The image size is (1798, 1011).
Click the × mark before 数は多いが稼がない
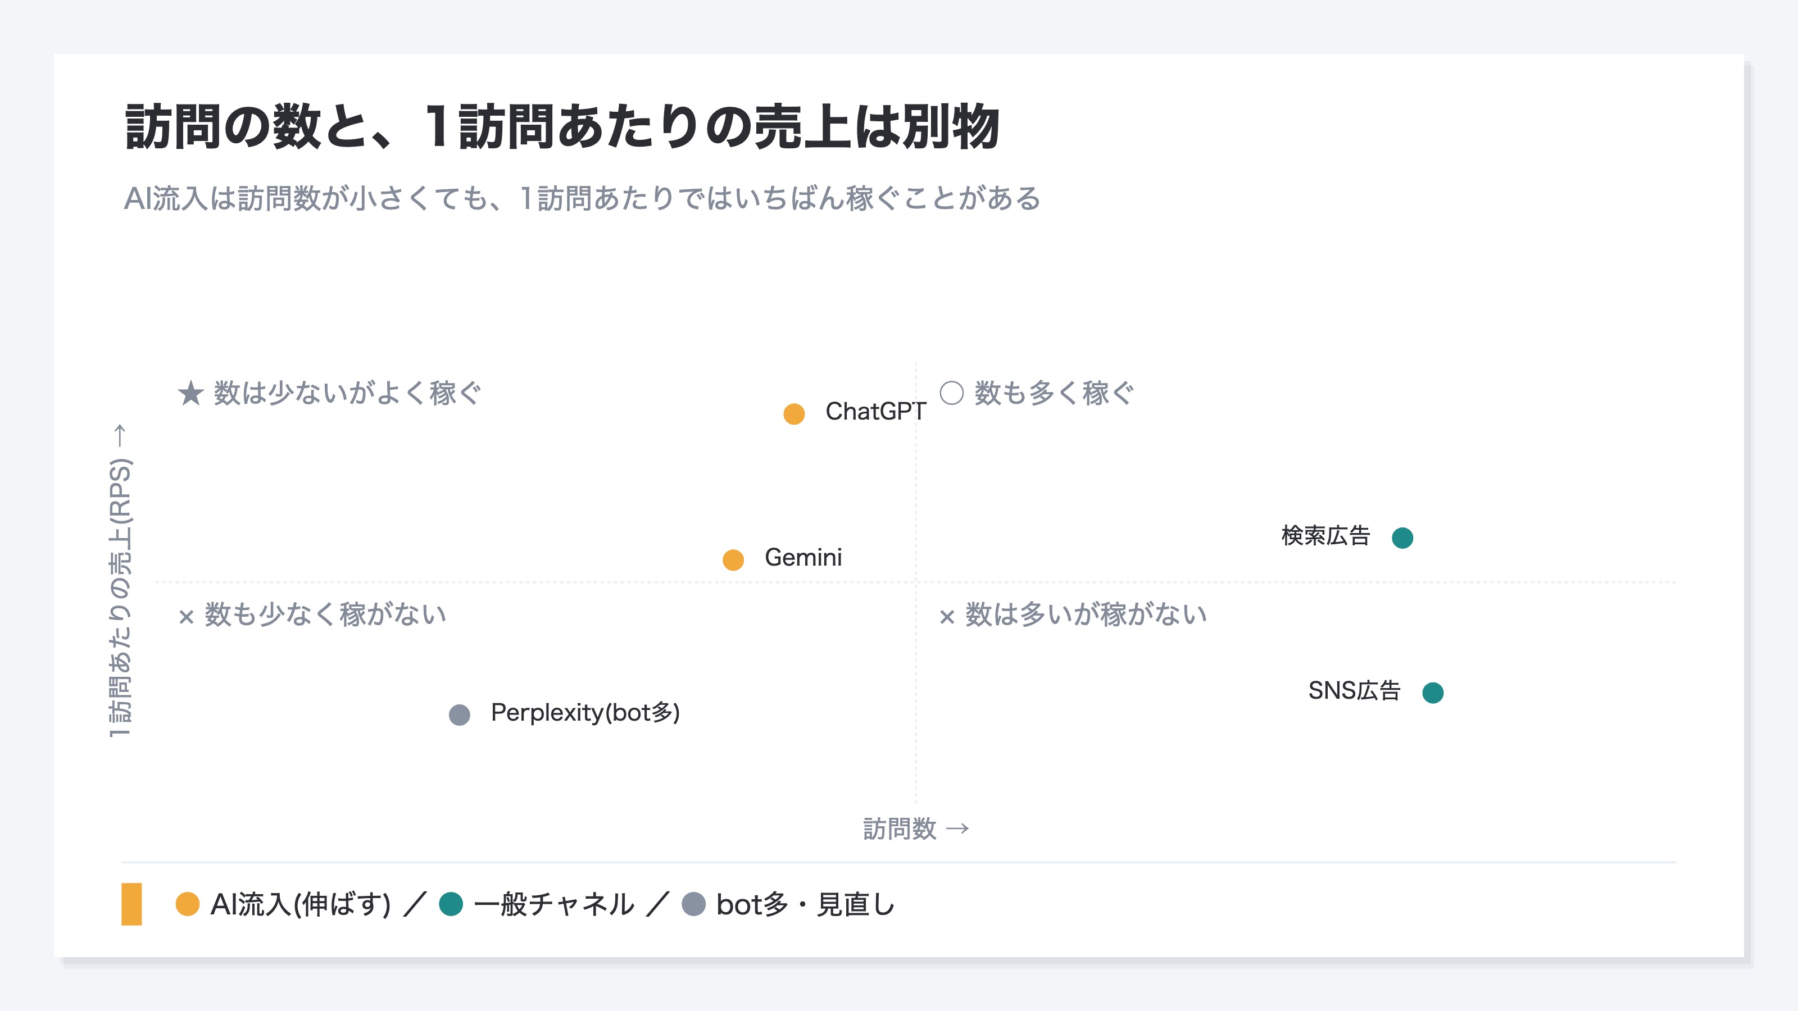946,617
